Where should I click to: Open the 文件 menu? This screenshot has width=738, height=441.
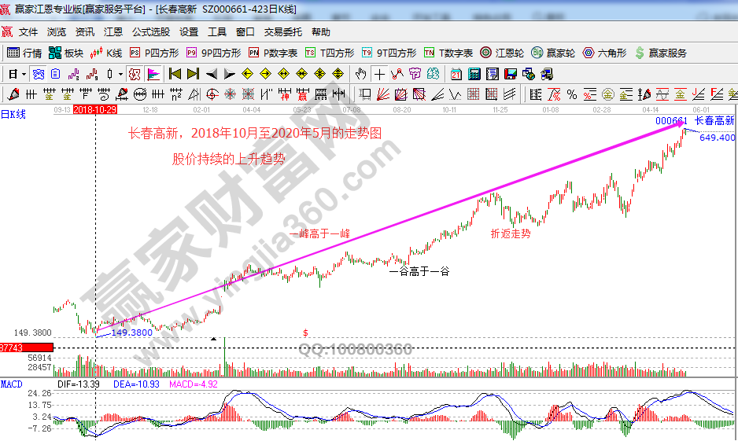pyautogui.click(x=28, y=32)
